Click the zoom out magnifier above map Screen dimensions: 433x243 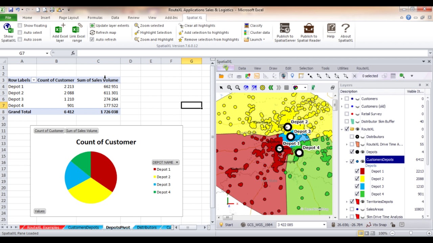[237, 88]
